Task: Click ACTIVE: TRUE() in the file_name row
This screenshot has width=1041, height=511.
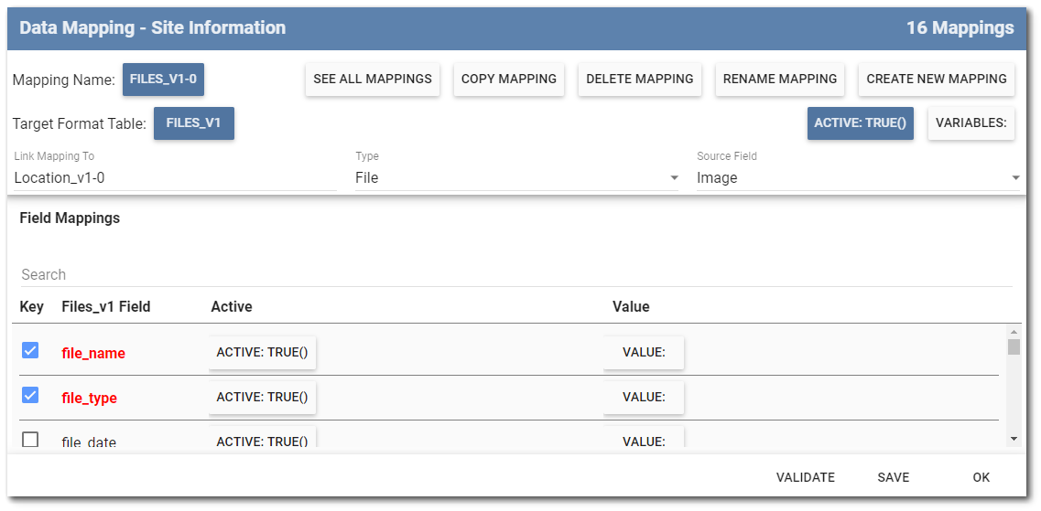Action: tap(262, 353)
